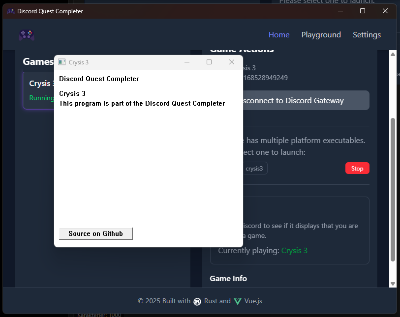Click the Source on Github button
The image size is (400, 317).
tap(95, 233)
